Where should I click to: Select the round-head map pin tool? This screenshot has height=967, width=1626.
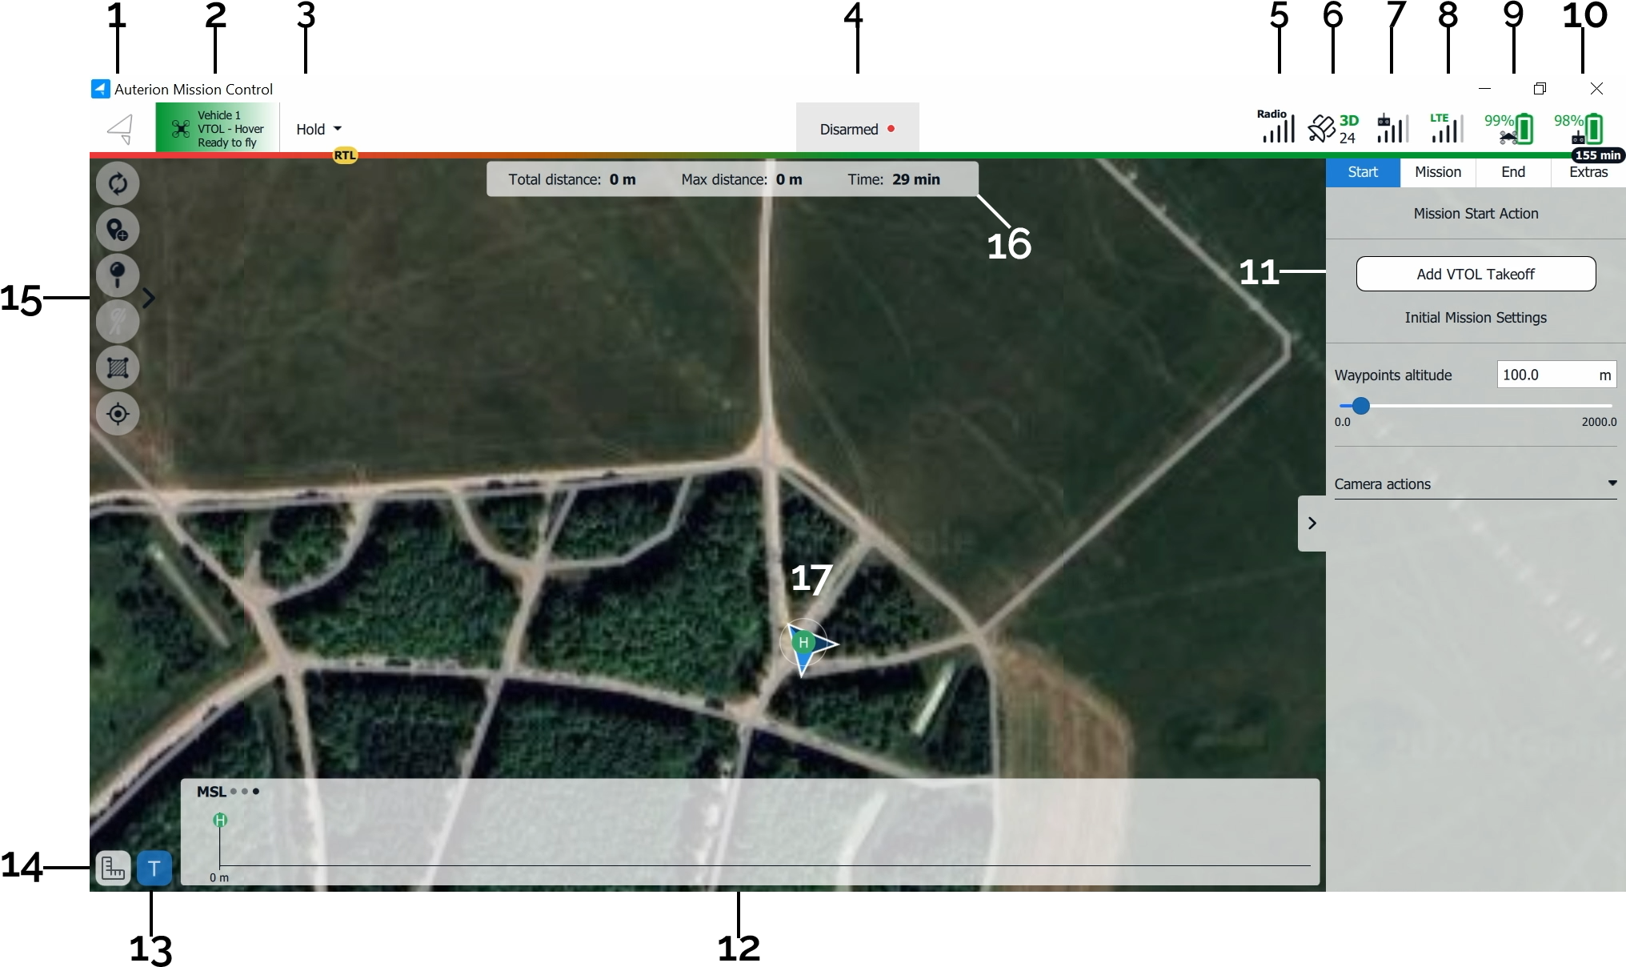click(118, 275)
